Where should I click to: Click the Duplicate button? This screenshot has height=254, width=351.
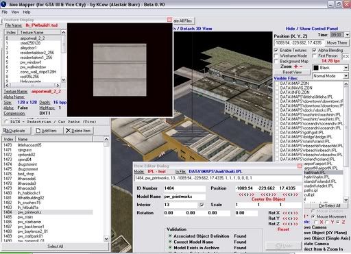(16, 131)
